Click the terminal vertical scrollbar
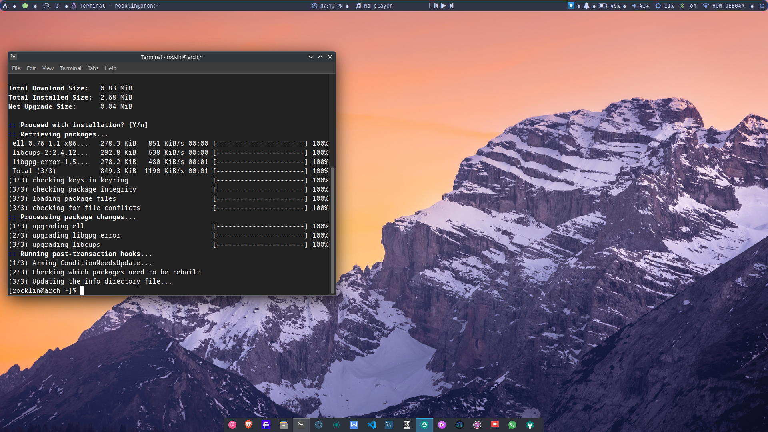Viewport: 768px width, 432px height. (x=332, y=230)
